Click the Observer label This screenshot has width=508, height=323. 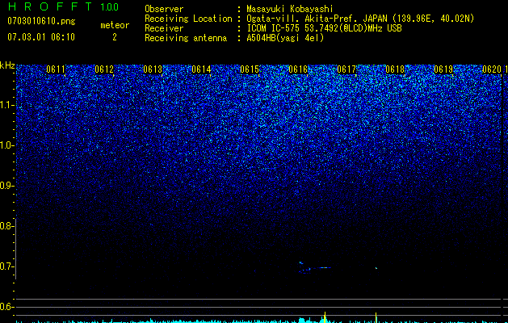click(164, 9)
